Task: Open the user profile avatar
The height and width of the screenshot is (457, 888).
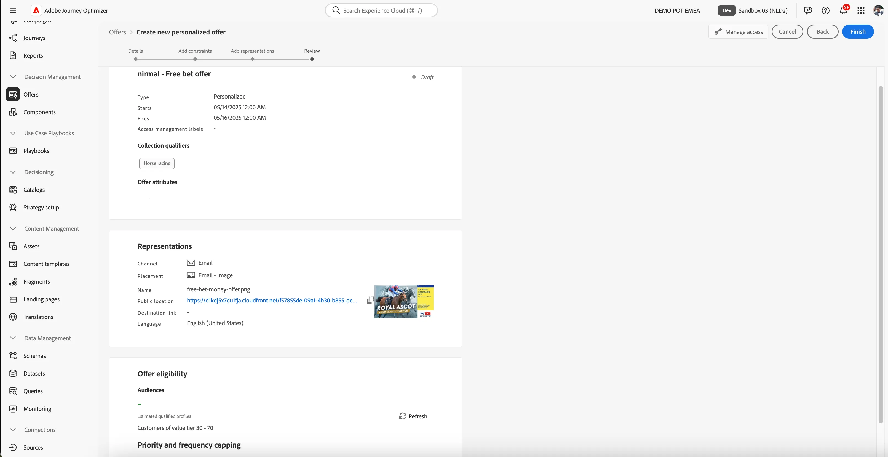Action: [878, 10]
